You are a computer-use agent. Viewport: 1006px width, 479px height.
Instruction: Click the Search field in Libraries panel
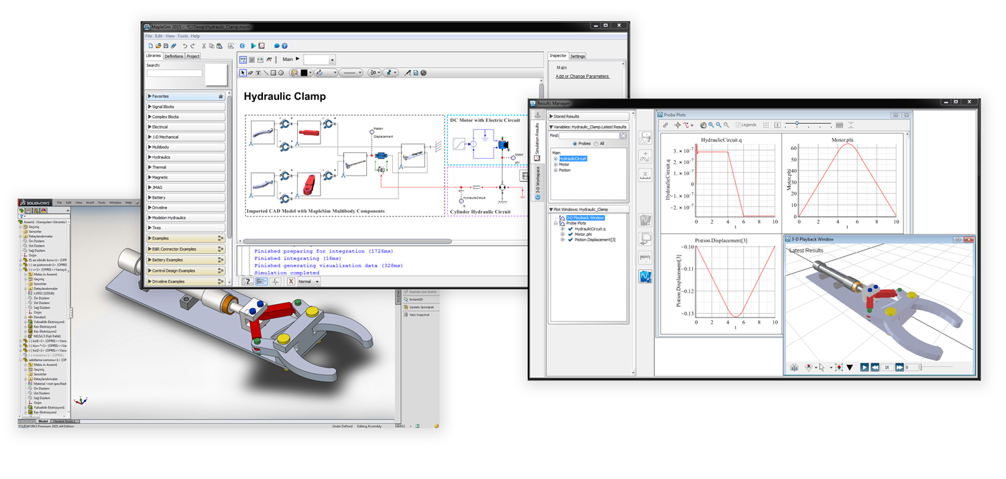click(174, 73)
